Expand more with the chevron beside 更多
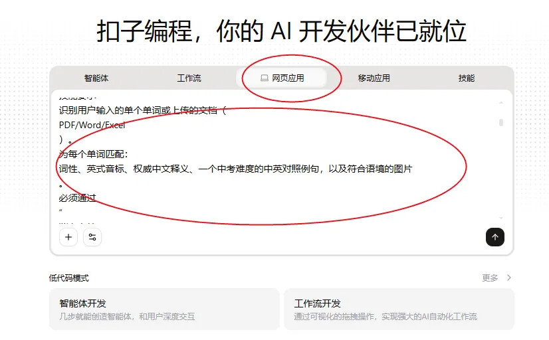 (509, 278)
